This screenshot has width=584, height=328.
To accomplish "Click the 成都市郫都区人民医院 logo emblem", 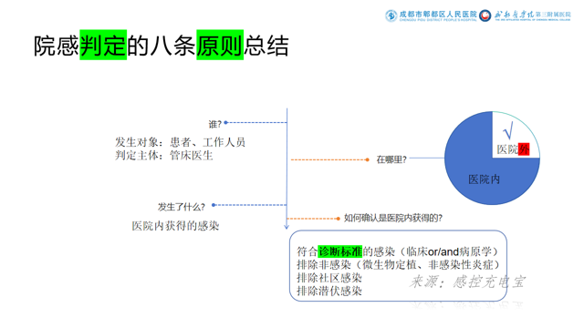I will 391,15.
